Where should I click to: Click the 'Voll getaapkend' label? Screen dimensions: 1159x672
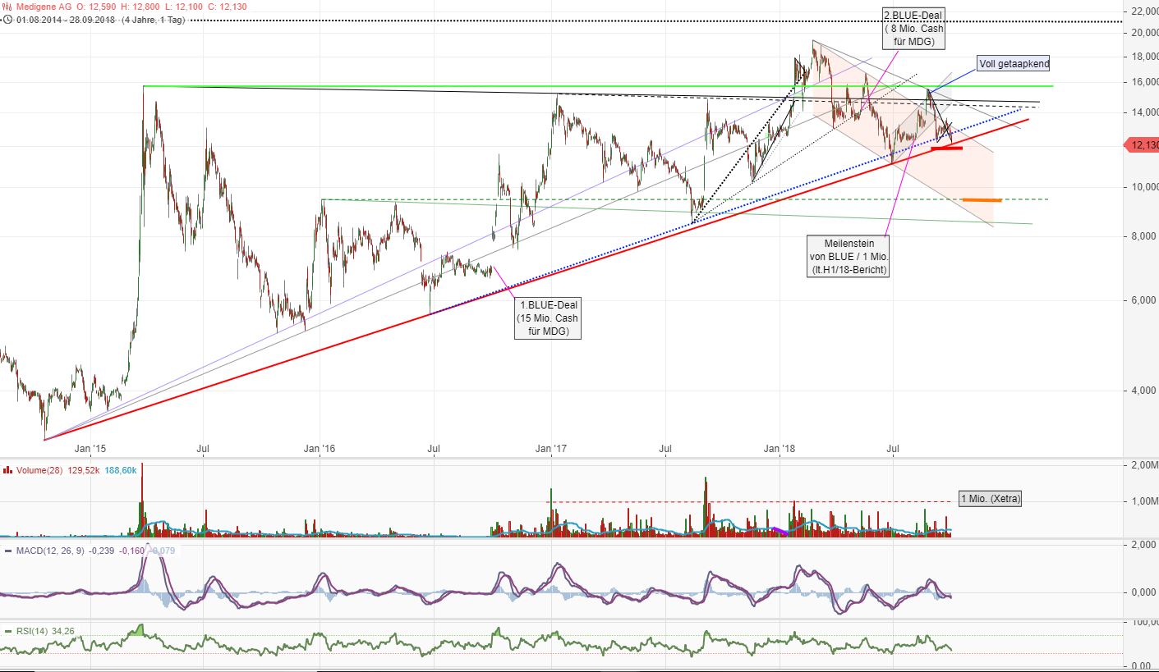[x=1012, y=62]
